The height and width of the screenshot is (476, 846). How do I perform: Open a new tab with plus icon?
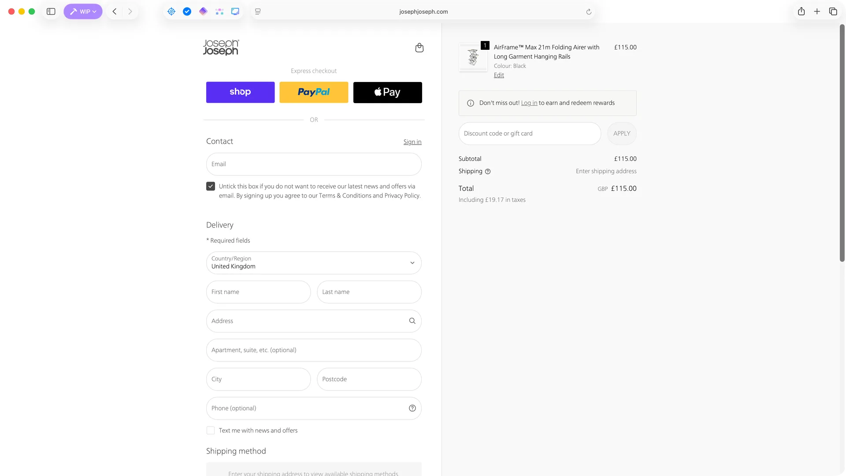817,11
